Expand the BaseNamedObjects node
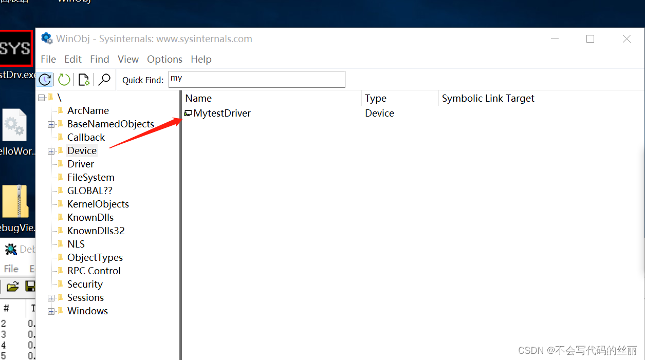 pos(51,124)
